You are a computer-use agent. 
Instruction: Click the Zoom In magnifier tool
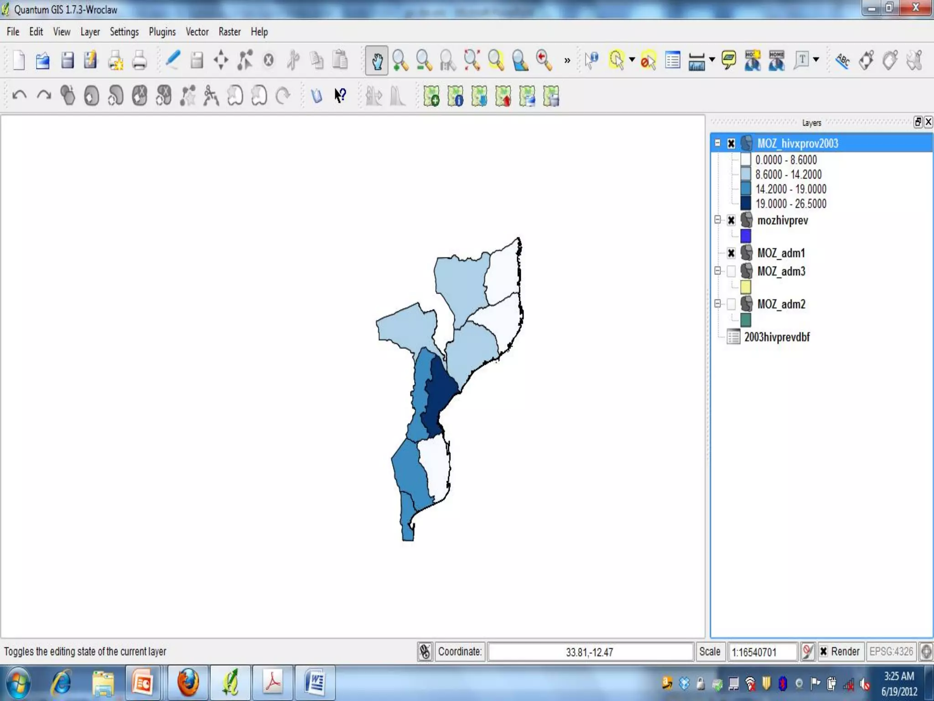click(x=400, y=60)
